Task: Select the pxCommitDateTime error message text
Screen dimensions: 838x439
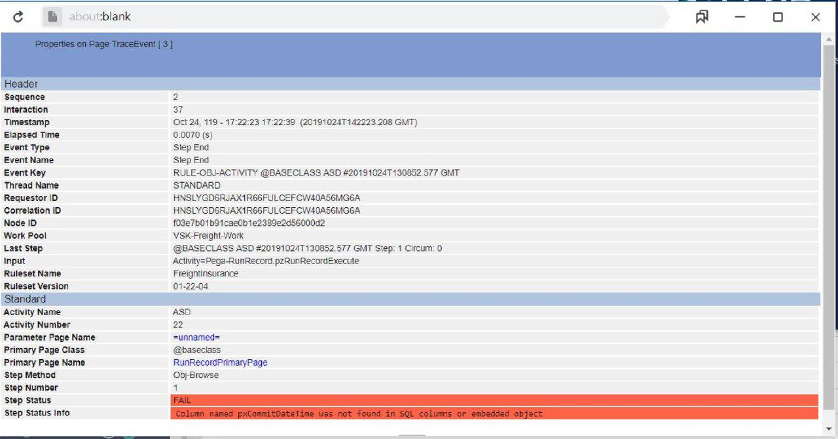Action: click(359, 413)
